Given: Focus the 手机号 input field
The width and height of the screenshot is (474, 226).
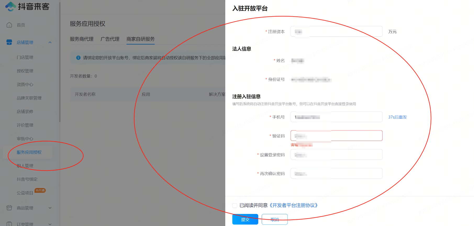Looking at the screenshot, I should 337,117.
